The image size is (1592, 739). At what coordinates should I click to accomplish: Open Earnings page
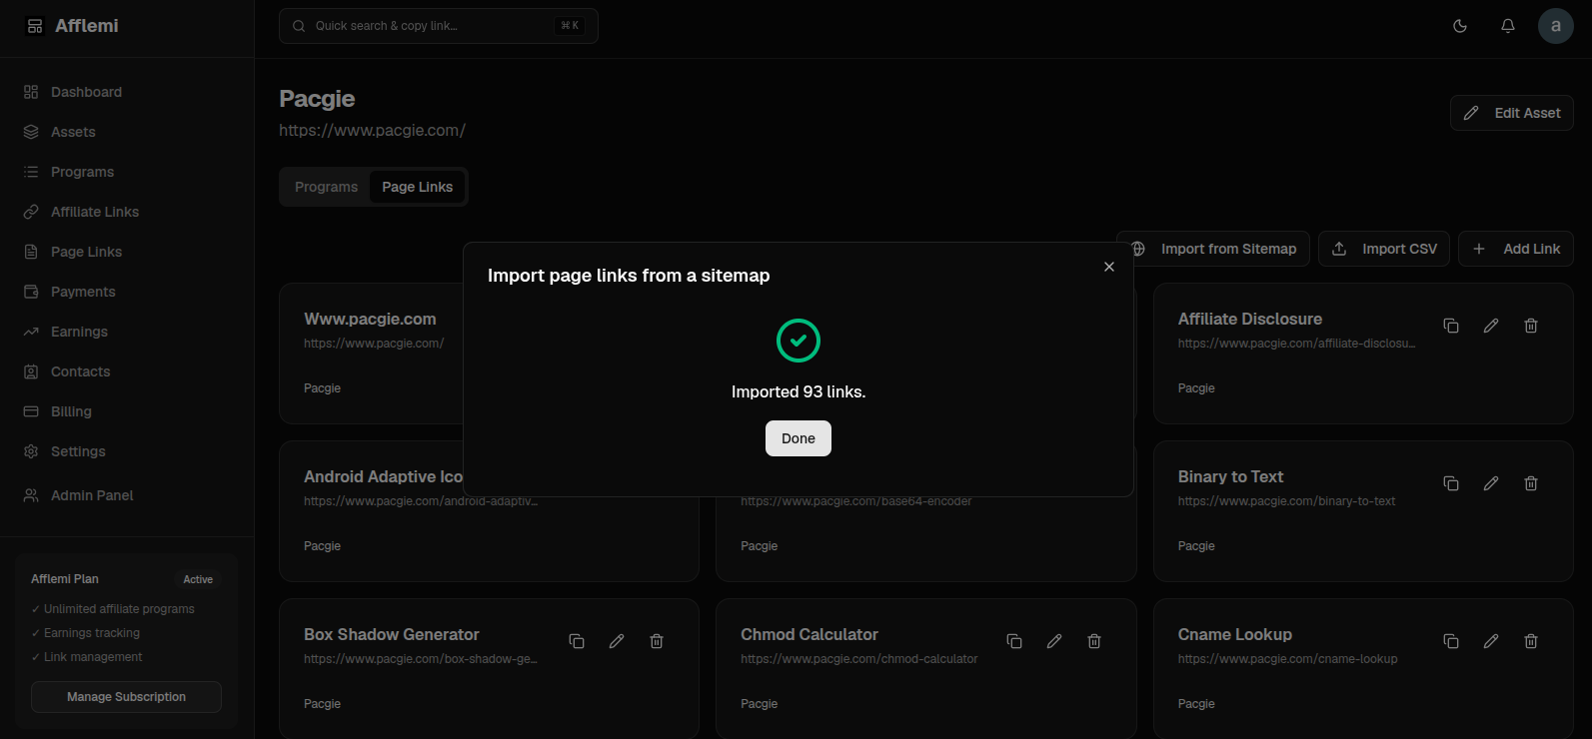click(x=127, y=332)
